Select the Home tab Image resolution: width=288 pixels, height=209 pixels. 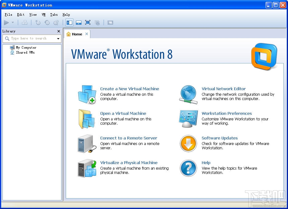point(77,34)
